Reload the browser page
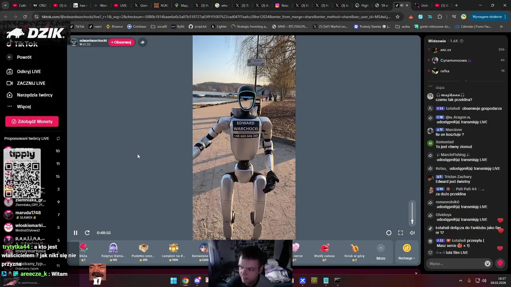Viewport: 511px width, 287px height. coord(25,17)
